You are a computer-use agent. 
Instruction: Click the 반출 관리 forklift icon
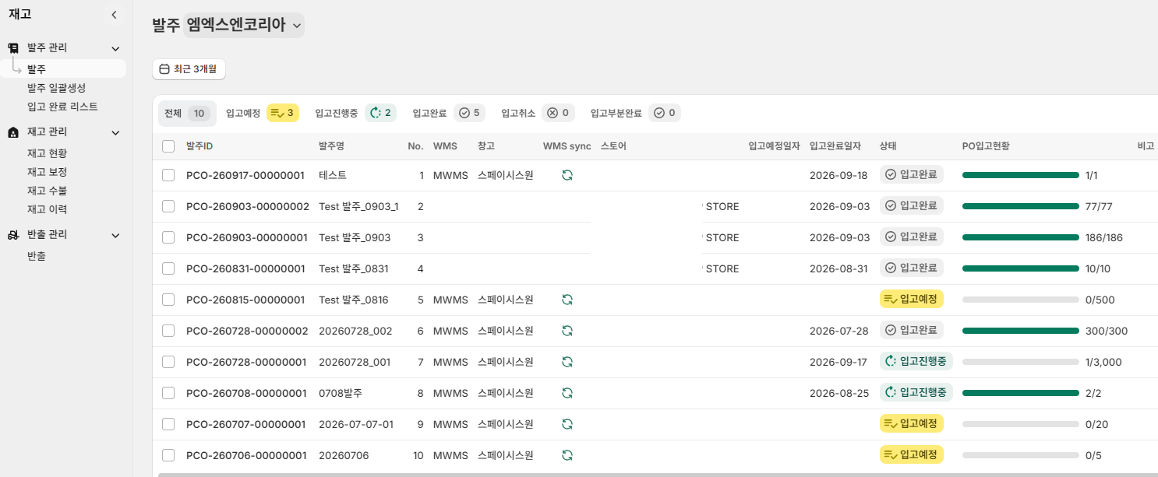coord(13,235)
